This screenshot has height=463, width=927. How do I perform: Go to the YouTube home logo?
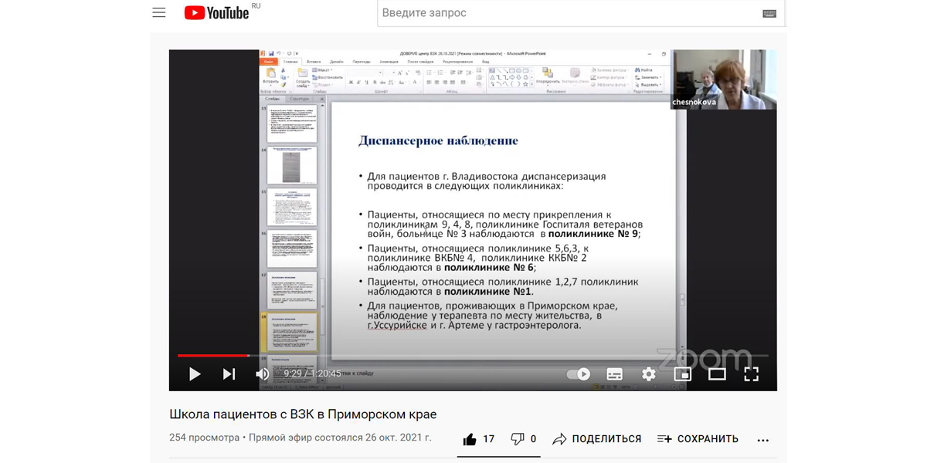point(217,13)
